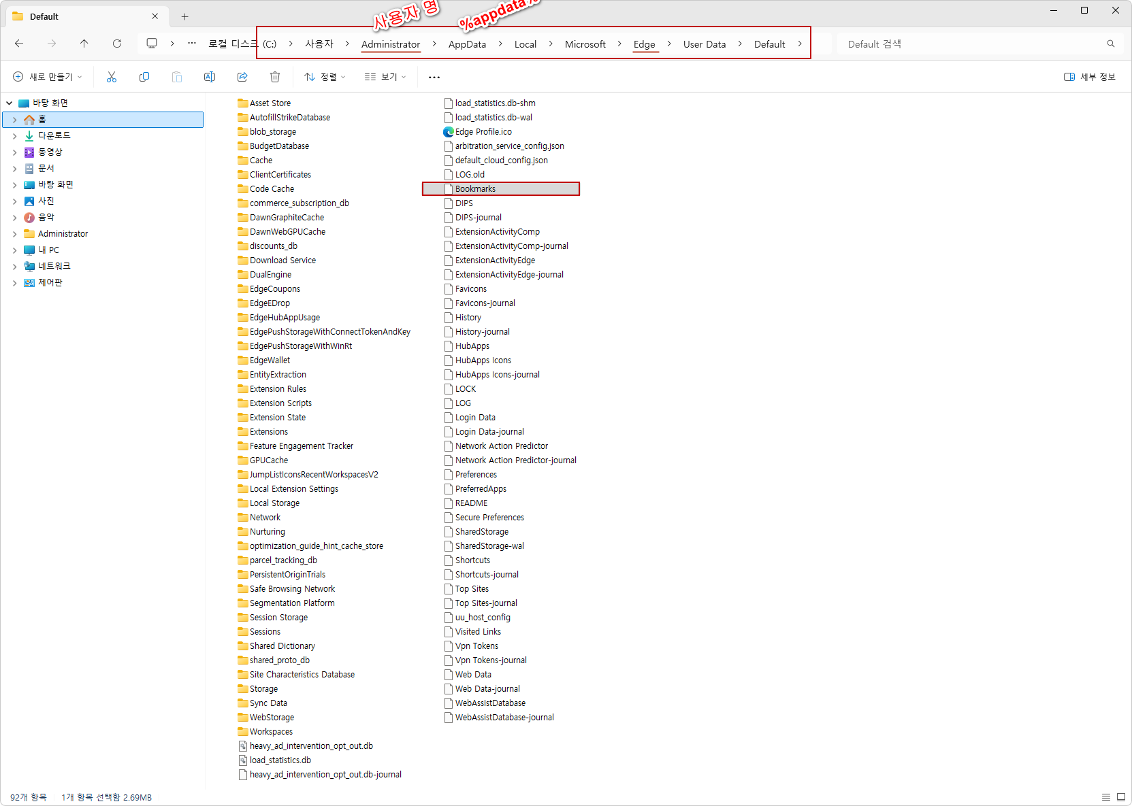Image resolution: width=1132 pixels, height=806 pixels.
Task: Switch to details list view icon in status bar
Action: (1106, 797)
